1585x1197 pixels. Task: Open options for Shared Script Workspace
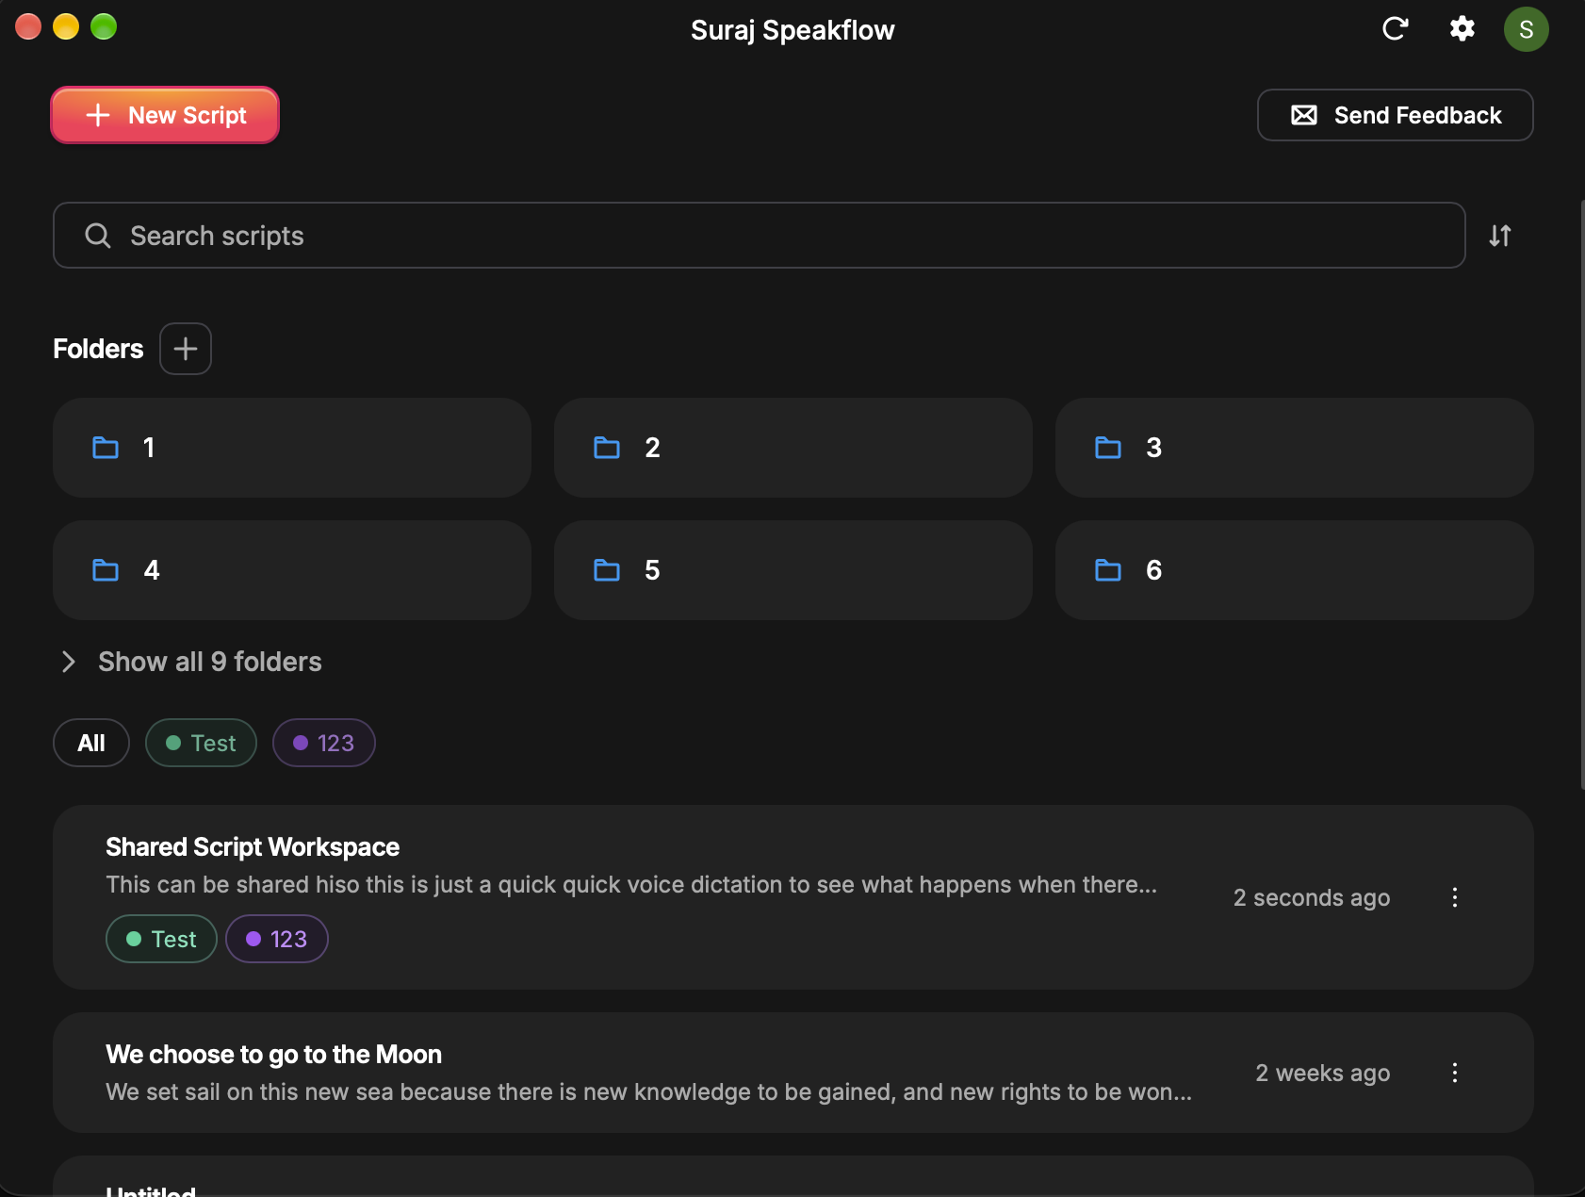1455,897
